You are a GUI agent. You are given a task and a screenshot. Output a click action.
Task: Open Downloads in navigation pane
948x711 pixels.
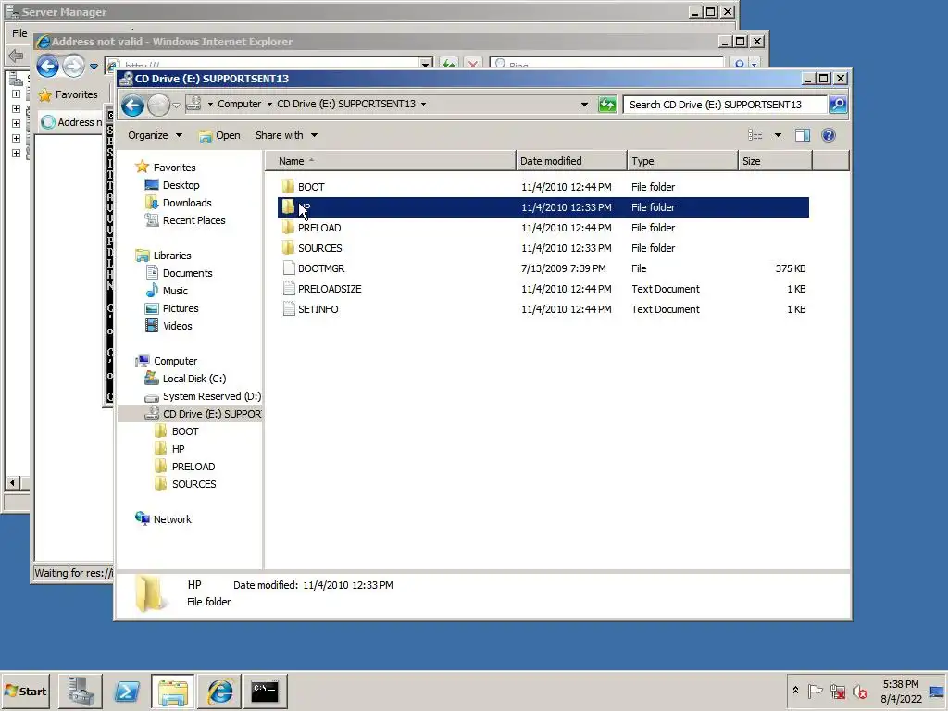pos(187,203)
